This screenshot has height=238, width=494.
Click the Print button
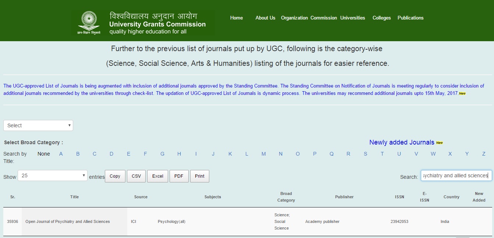200,176
